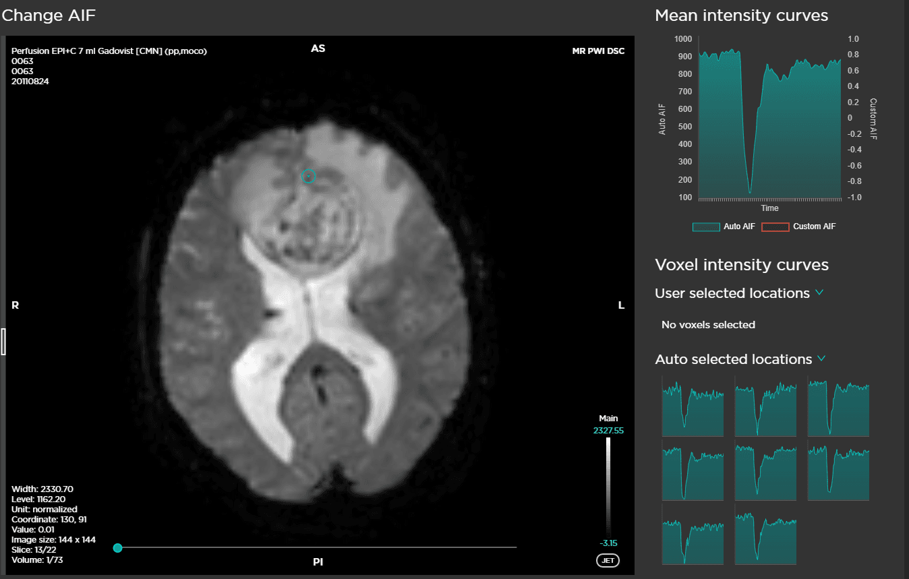Screen dimensions: 909x579
Task: Open third thumbnail in first curve row
Action: tap(838, 407)
